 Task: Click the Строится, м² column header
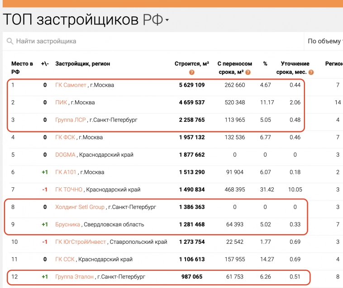[191, 64]
